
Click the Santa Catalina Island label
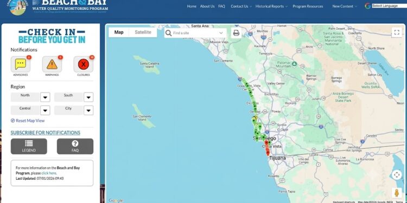pos(150,65)
